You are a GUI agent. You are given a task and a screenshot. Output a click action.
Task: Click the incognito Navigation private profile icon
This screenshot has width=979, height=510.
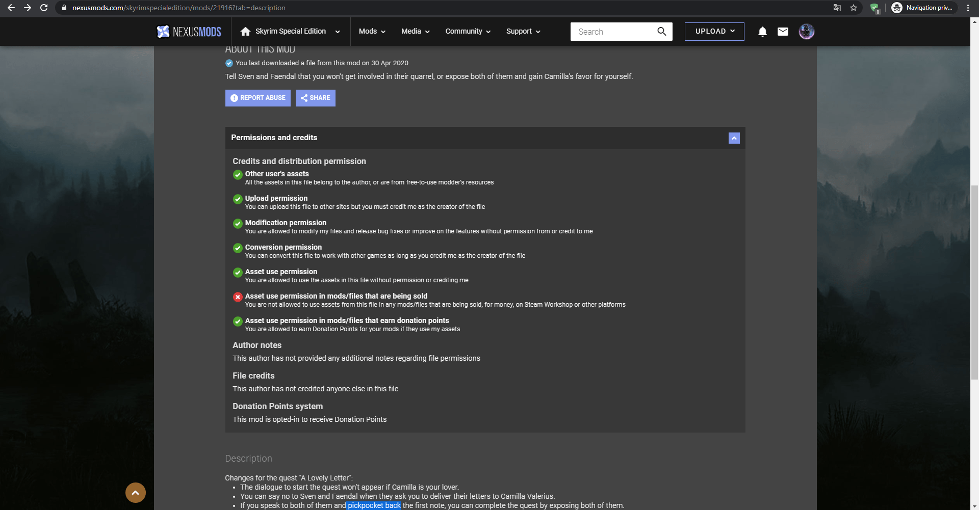point(897,8)
